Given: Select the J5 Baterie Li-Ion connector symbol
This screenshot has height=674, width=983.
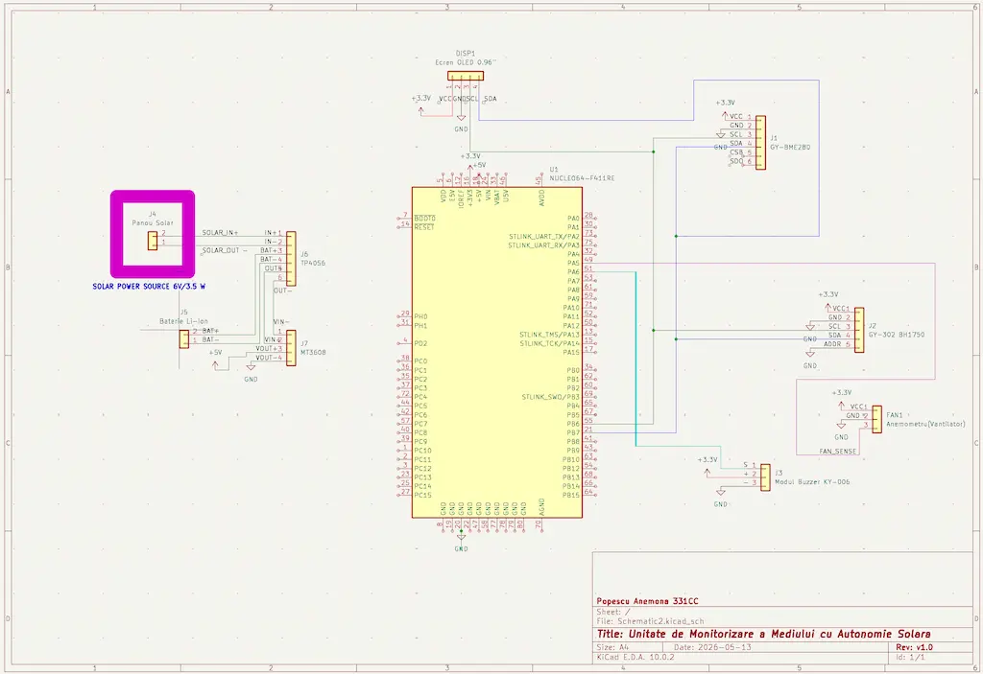Looking at the screenshot, I should tap(183, 338).
